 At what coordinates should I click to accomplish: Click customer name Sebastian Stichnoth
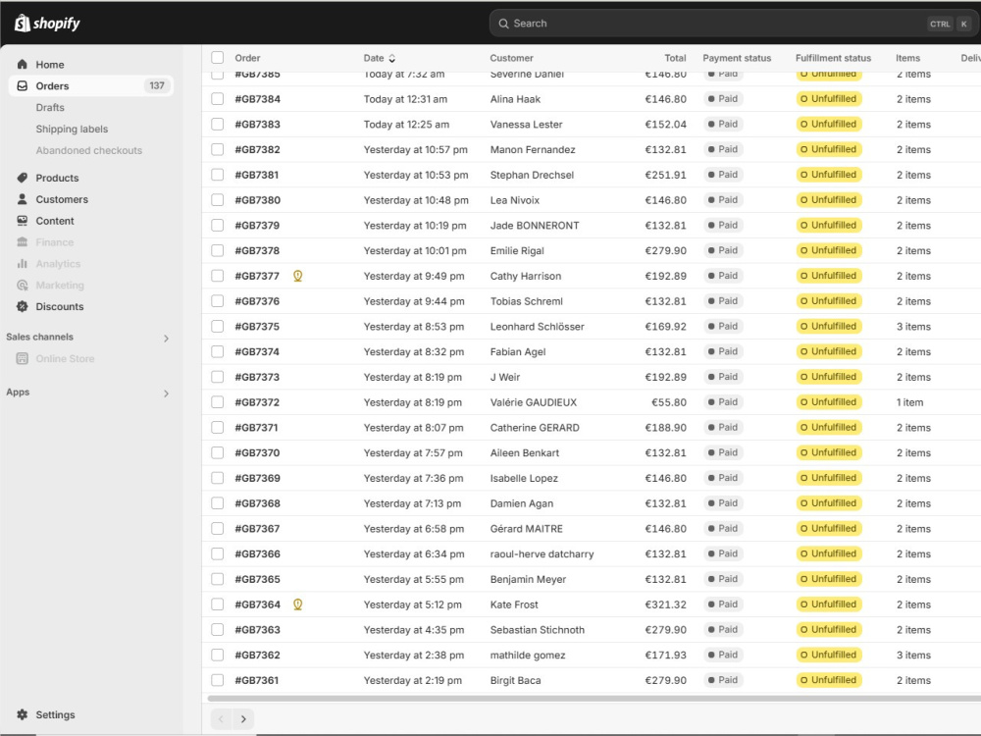tap(538, 630)
